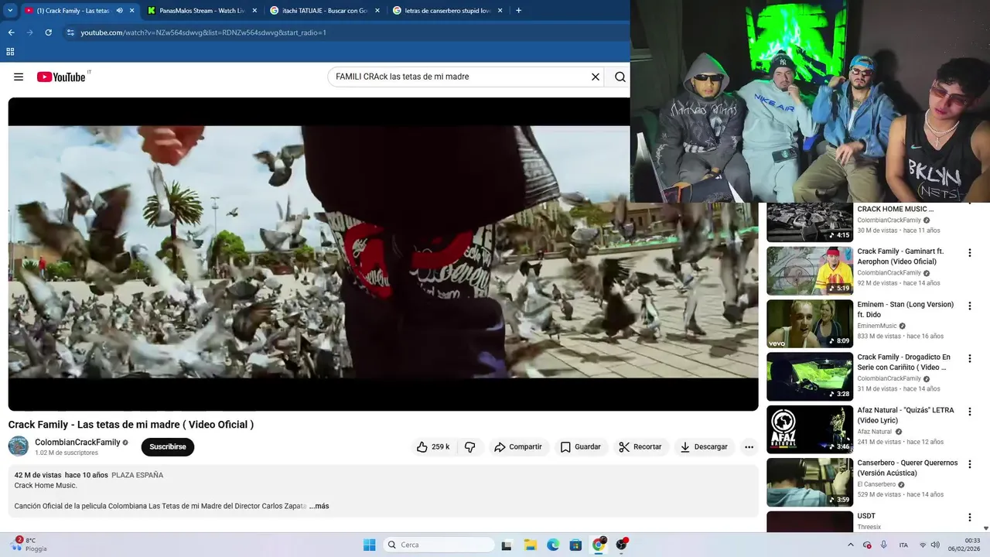Open the apps grid in the bookmarks bar

[10, 52]
